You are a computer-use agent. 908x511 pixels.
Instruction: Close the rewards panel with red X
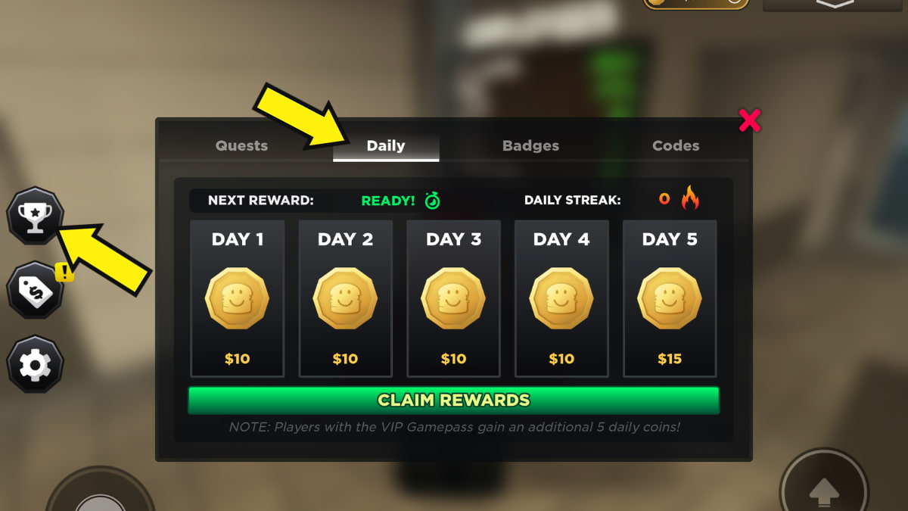[x=749, y=121]
